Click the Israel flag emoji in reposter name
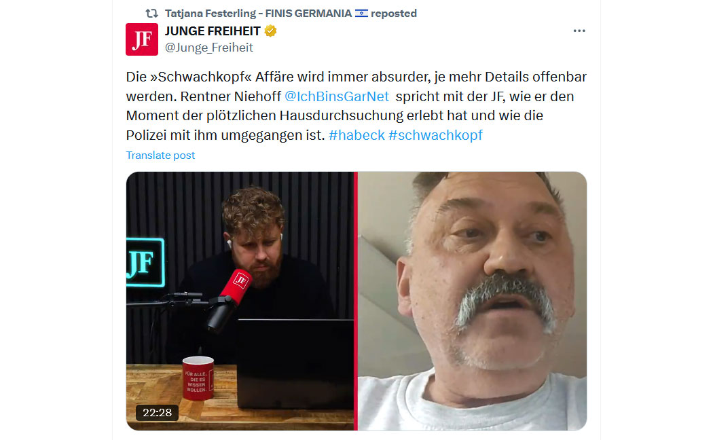Viewport: 713px width, 440px height. [x=361, y=14]
